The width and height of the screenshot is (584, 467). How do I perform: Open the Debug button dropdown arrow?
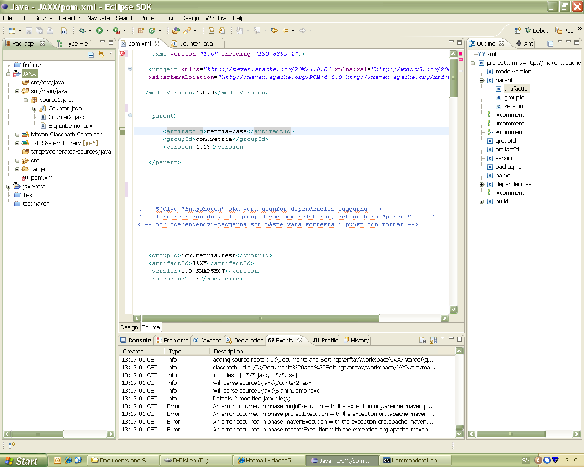point(90,31)
